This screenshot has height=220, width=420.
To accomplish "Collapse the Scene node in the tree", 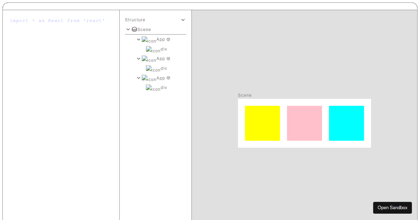I will (128, 29).
